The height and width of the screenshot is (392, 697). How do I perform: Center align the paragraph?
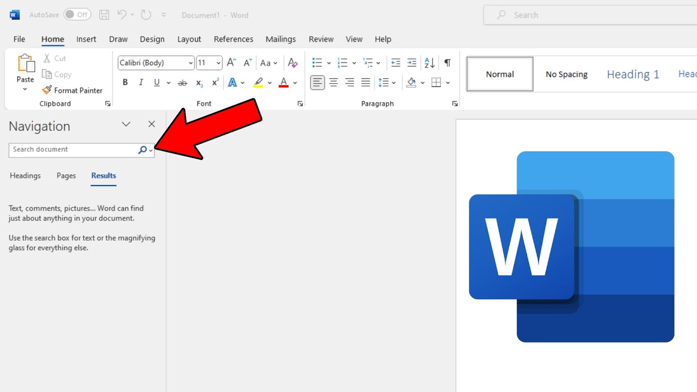[334, 83]
